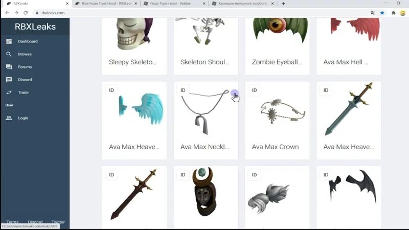Bookmark page with the star icon
409x230 pixels.
tap(382, 13)
